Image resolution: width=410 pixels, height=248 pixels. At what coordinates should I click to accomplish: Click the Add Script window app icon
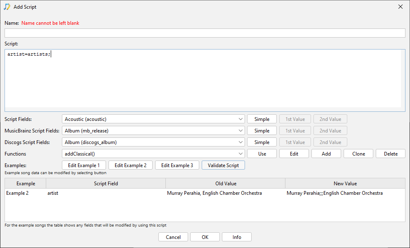pos(7,7)
